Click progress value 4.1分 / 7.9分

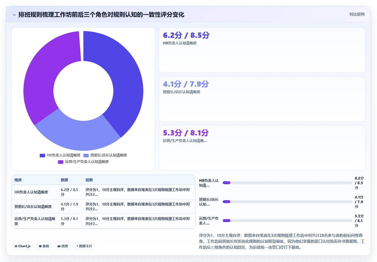click(359, 202)
